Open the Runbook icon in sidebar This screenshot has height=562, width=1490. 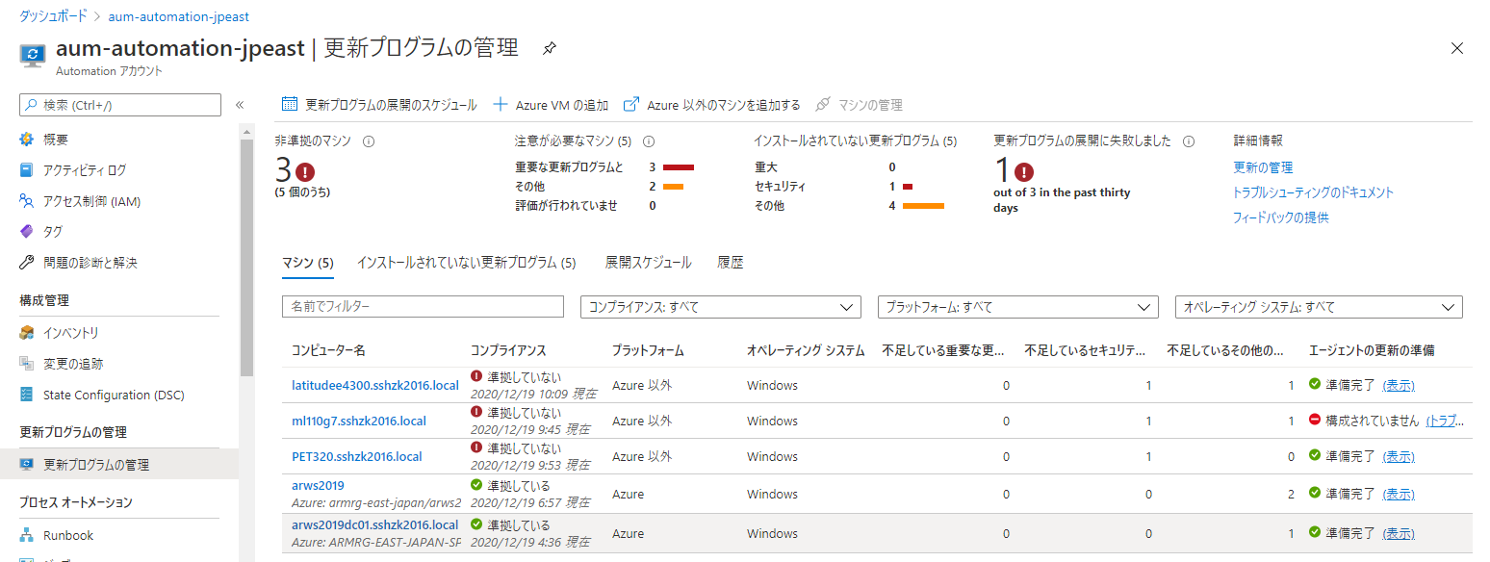[x=27, y=535]
